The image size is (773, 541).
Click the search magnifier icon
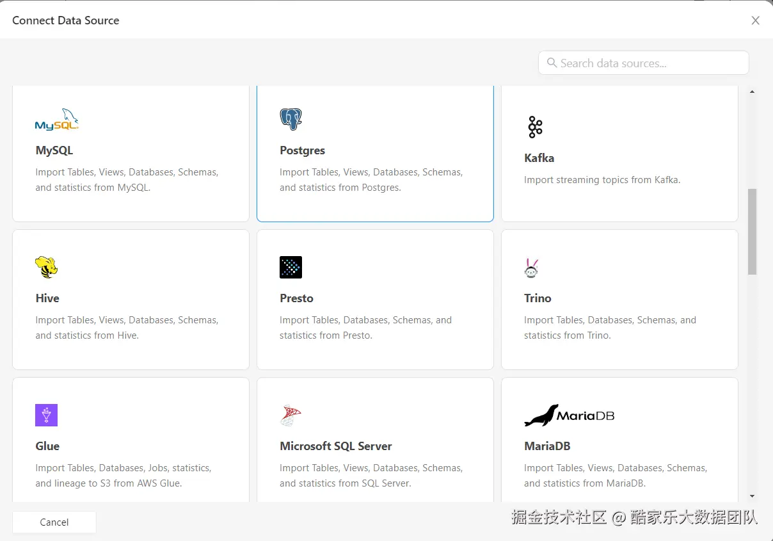(552, 63)
